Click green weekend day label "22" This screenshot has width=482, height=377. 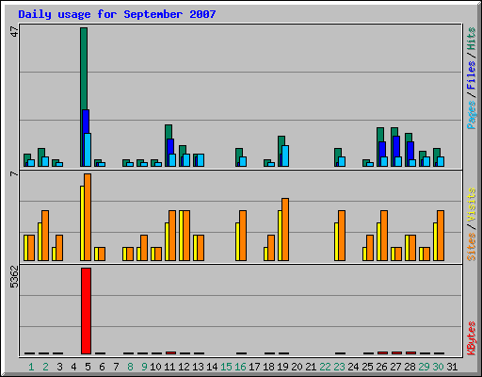point(325,367)
